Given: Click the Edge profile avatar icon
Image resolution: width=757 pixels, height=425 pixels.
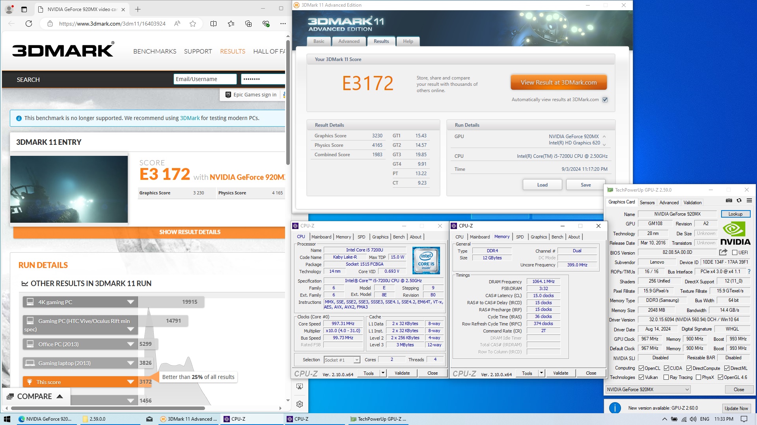Looking at the screenshot, I should (x=9, y=9).
